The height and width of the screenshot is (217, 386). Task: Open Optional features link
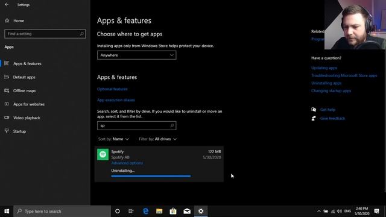(x=112, y=89)
